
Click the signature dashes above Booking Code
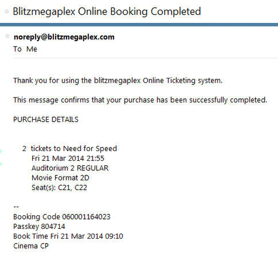[x=16, y=207]
